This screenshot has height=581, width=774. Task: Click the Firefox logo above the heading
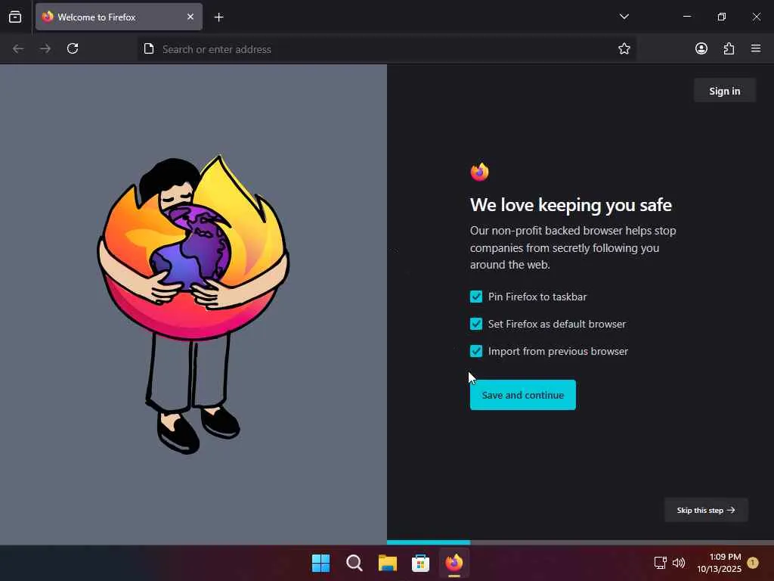coord(479,172)
